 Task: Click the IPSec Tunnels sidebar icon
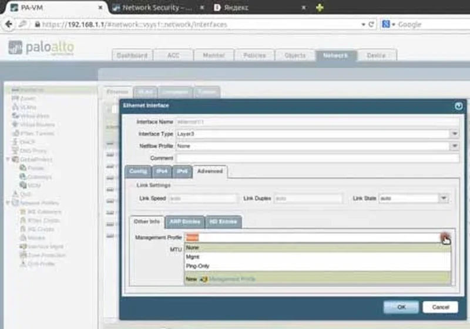15,133
